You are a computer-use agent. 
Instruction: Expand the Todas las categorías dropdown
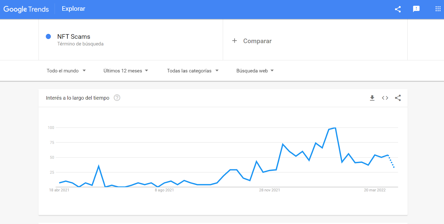[x=193, y=71]
